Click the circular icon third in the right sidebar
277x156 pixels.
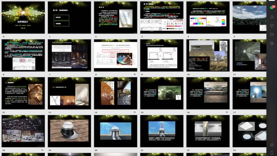(272, 26)
